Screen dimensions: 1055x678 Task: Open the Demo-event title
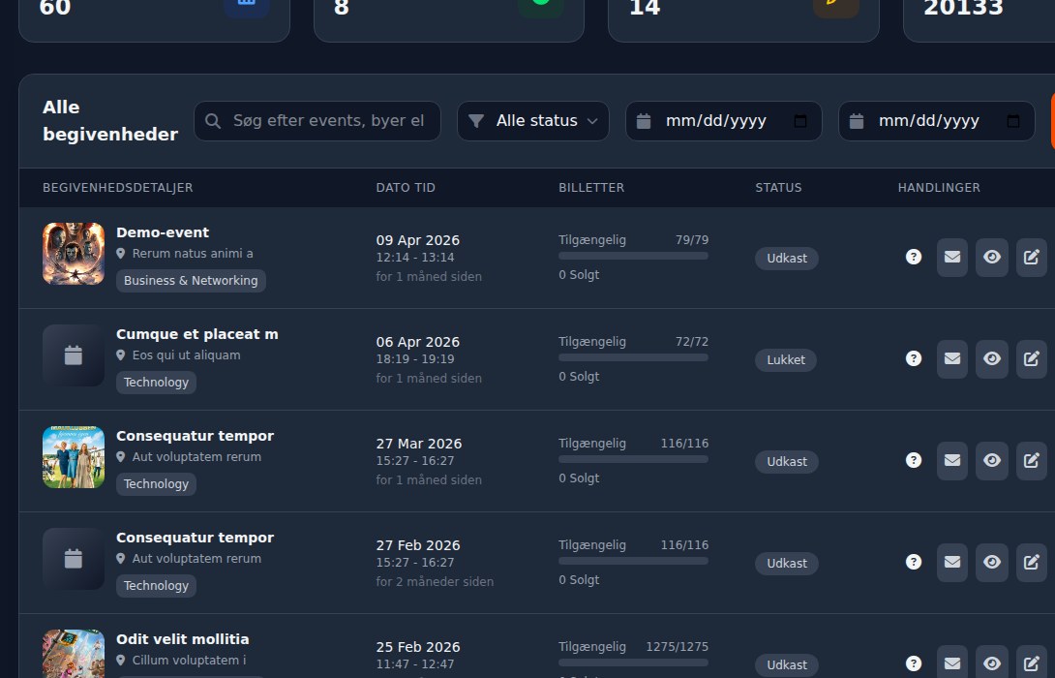point(163,232)
